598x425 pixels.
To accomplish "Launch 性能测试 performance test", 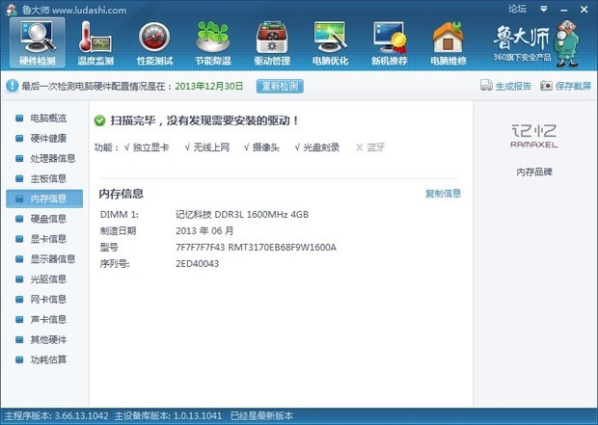I will tap(154, 43).
